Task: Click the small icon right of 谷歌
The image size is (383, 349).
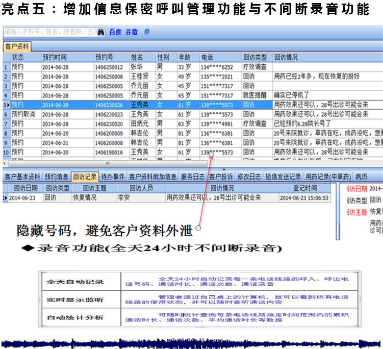Action: (x=147, y=32)
